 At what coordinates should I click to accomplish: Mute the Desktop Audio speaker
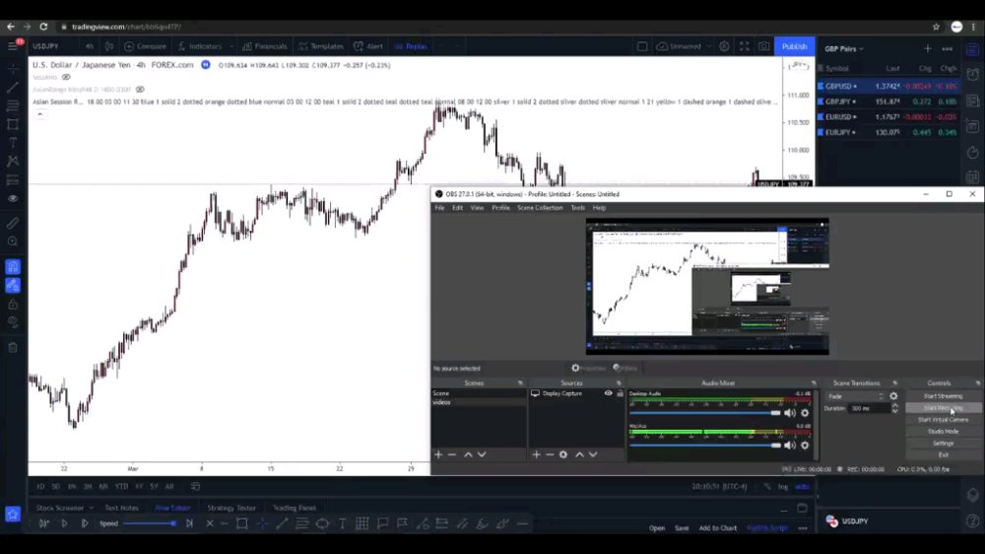(x=790, y=413)
